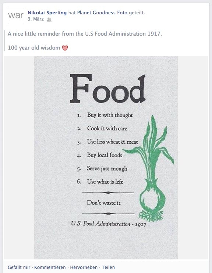212x273 pixels.
Task: Click the '3. März' post timestamp
Action: tap(36, 19)
